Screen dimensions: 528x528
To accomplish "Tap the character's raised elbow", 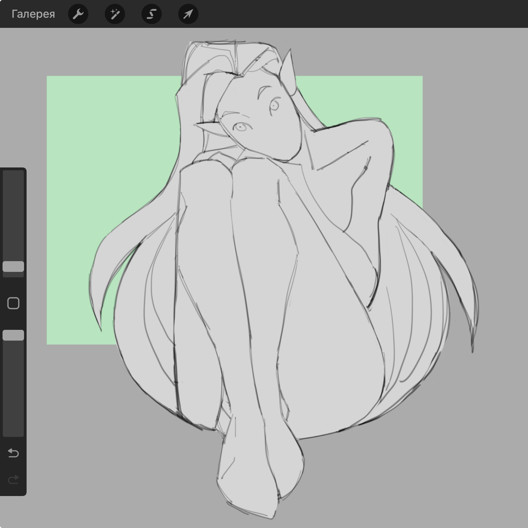I will (x=380, y=130).
